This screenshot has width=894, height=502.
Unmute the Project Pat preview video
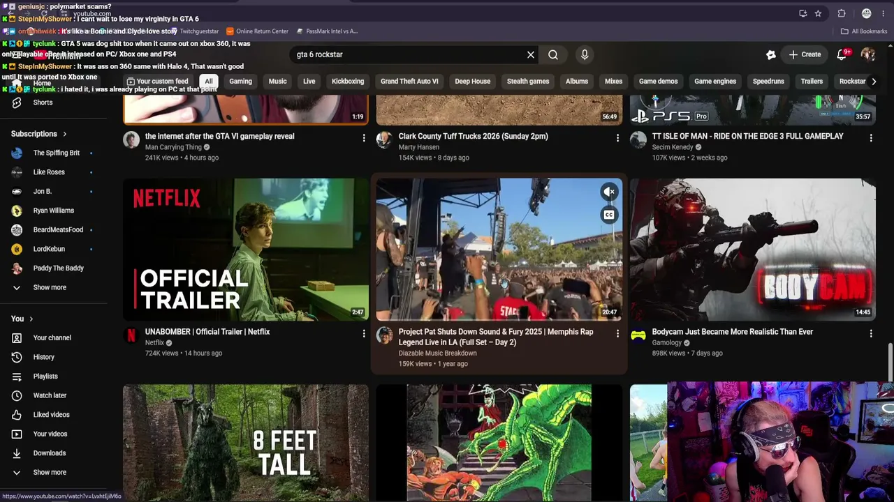(x=609, y=192)
